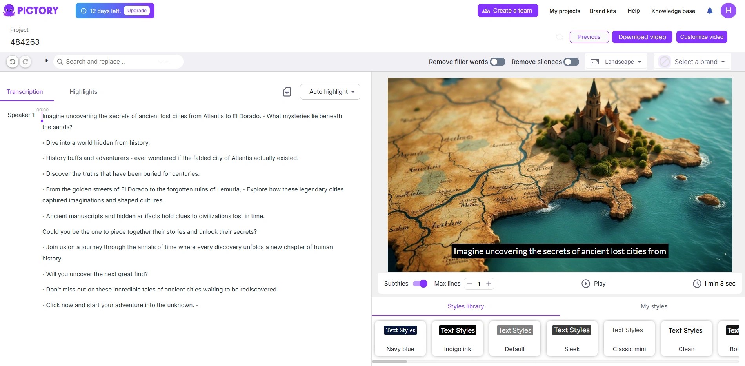Open the Select a brand dropdown
745x366 pixels.
(692, 62)
